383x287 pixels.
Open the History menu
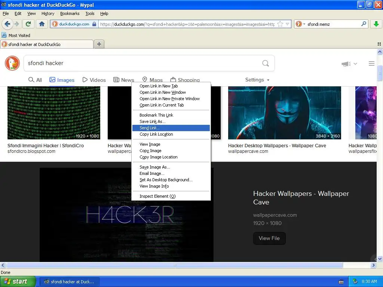[48, 13]
